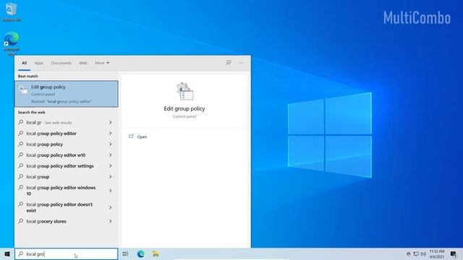
Task: Click the Edit group policy icon in the best match
Action: (24, 90)
